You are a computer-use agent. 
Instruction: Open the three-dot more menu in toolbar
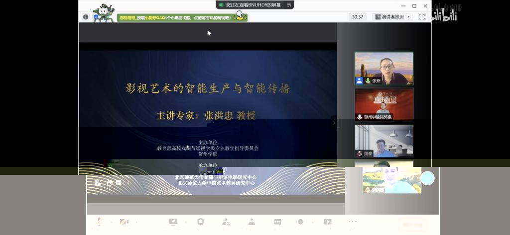click(x=353, y=222)
